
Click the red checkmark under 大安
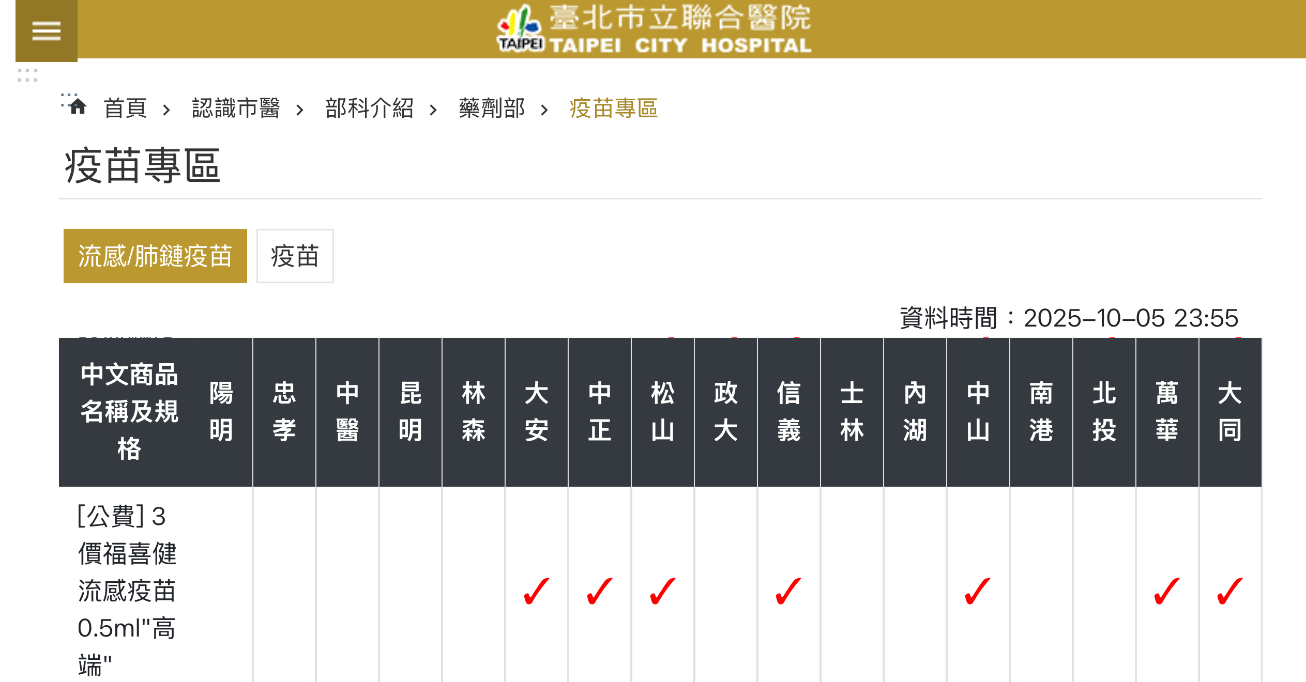click(536, 591)
